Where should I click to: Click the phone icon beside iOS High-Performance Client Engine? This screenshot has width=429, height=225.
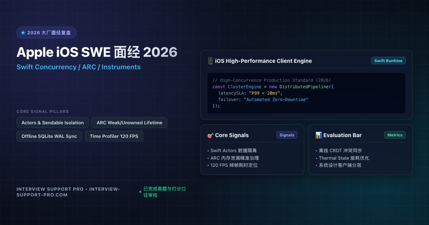tap(210, 61)
